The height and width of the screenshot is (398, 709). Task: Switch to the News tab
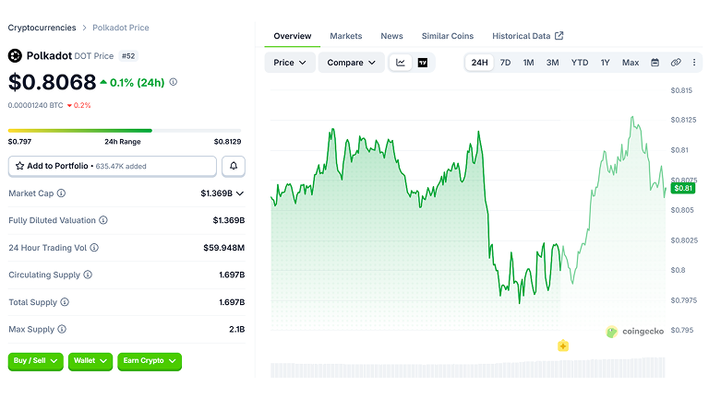coord(391,36)
